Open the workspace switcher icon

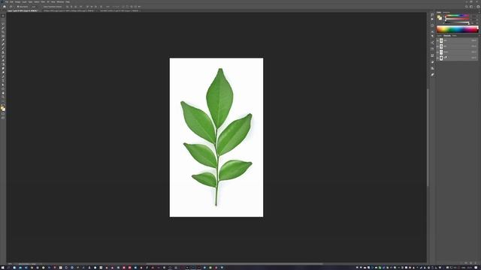click(471, 7)
